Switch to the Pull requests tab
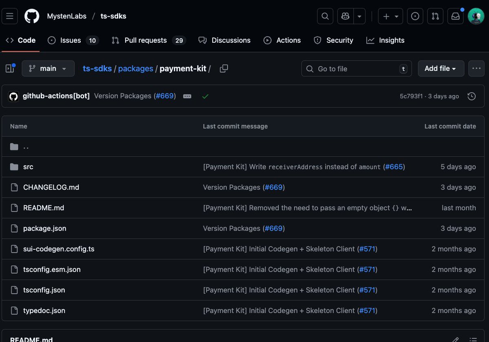This screenshot has width=489, height=342. point(149,40)
